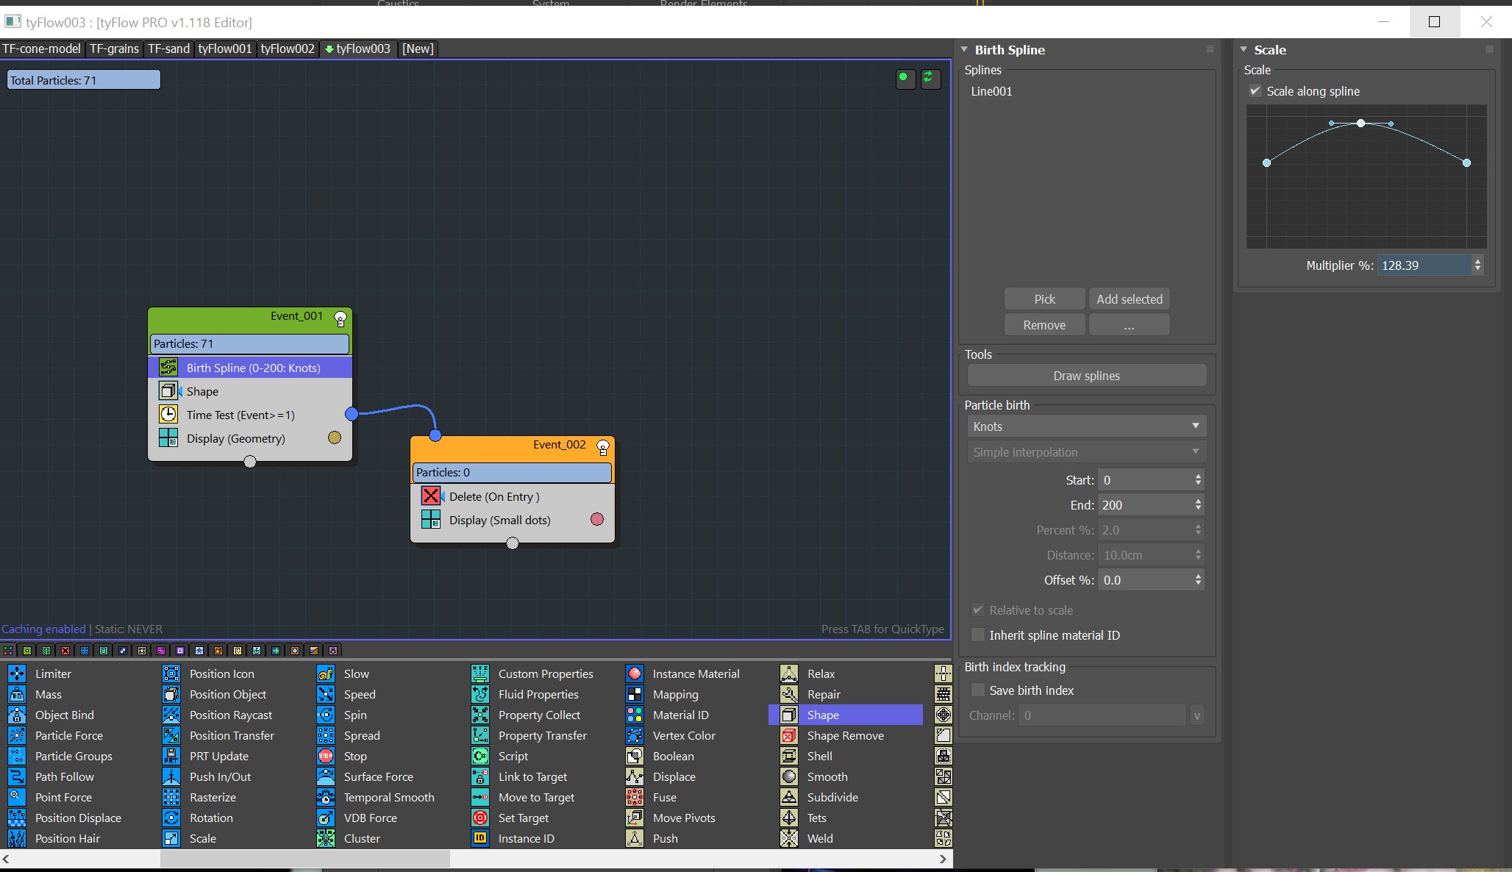Select the Material ID operator icon

click(x=635, y=715)
